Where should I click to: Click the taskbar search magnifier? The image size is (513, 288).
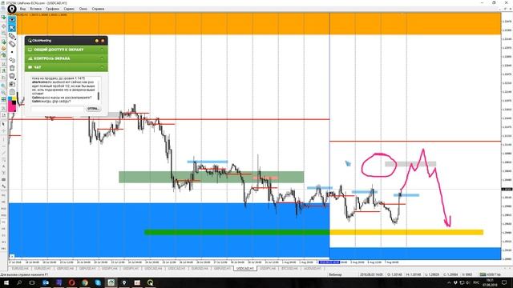[19, 282]
